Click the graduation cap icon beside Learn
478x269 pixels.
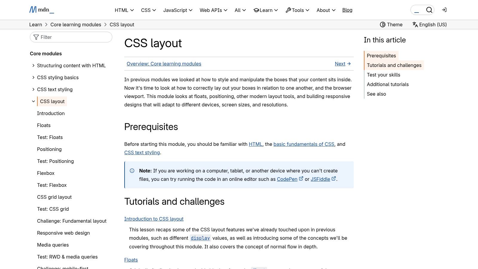pos(256,10)
